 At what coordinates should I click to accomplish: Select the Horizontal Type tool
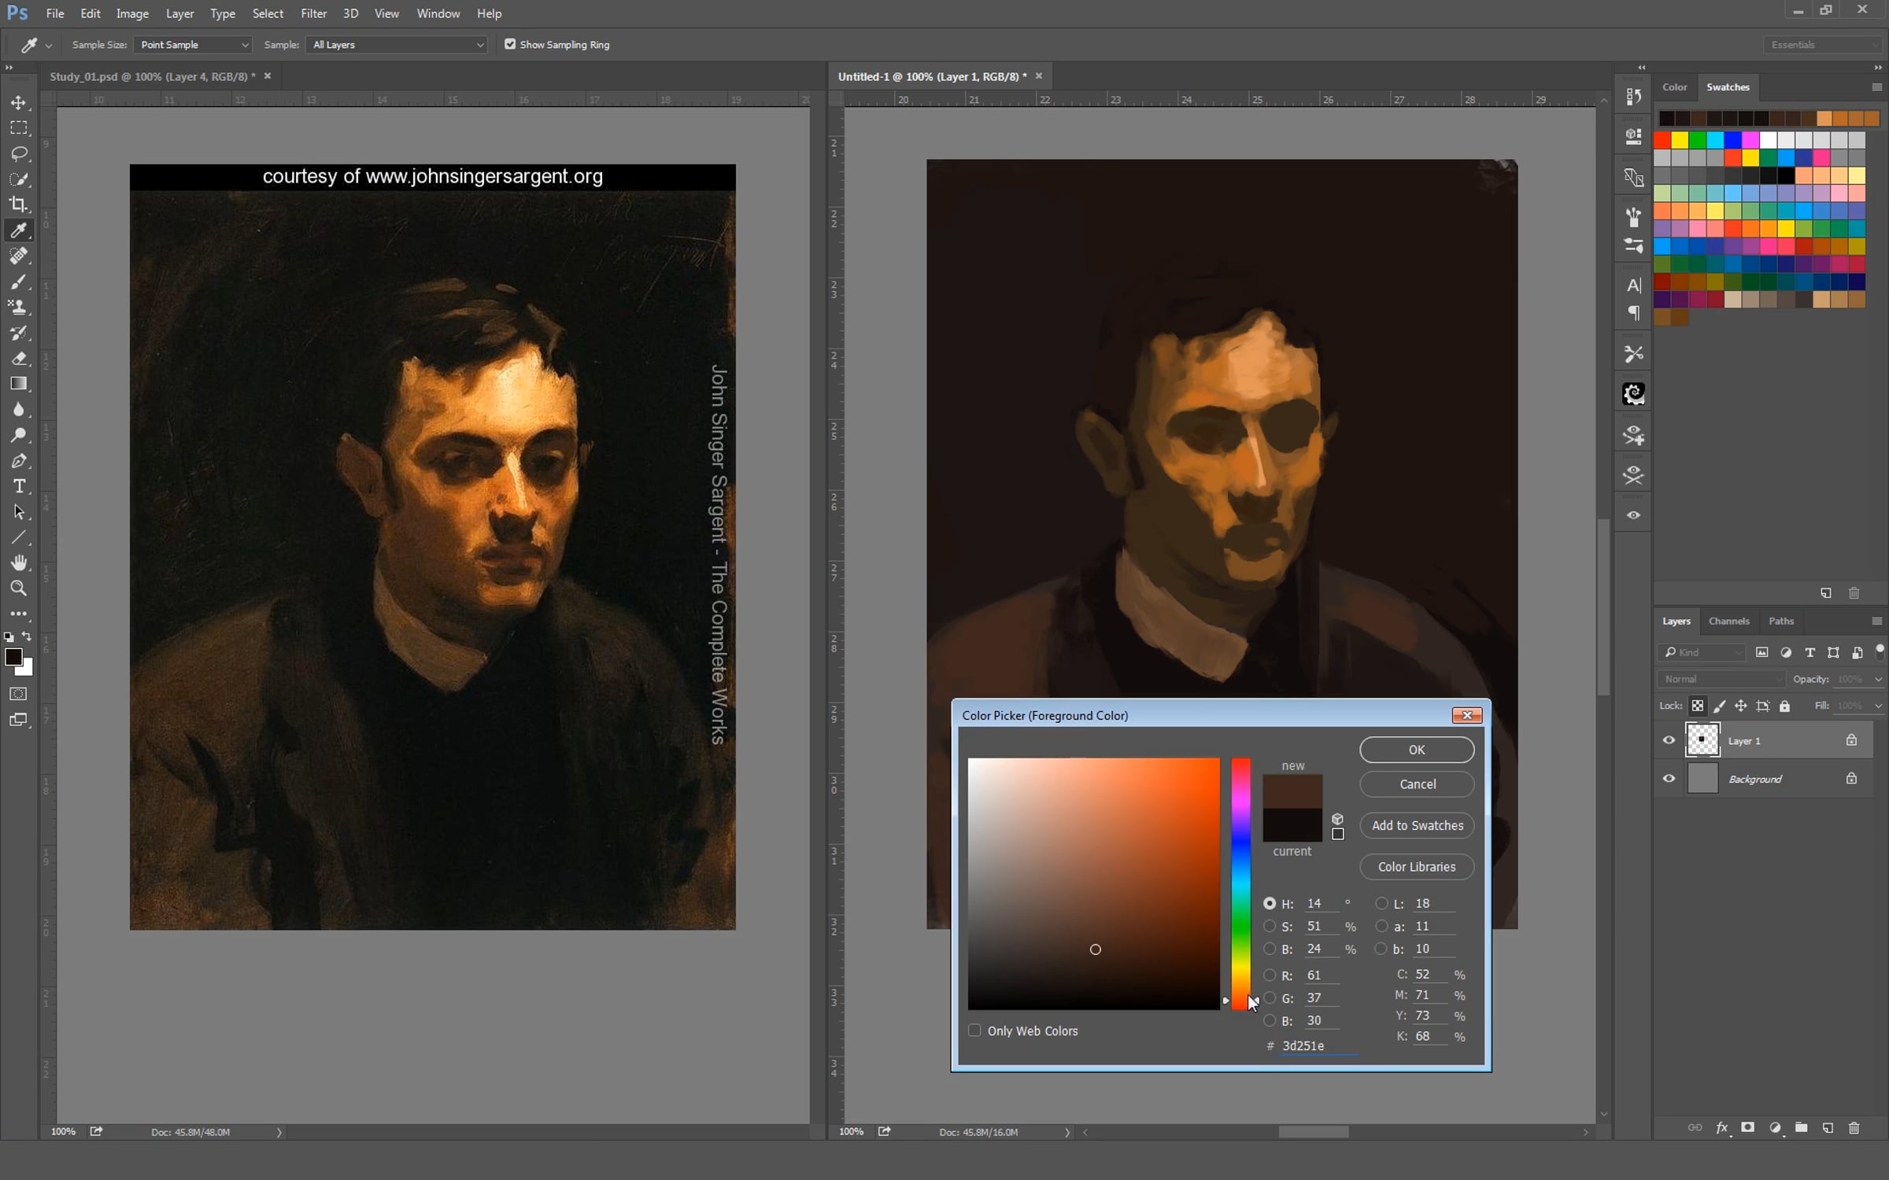pos(19,487)
